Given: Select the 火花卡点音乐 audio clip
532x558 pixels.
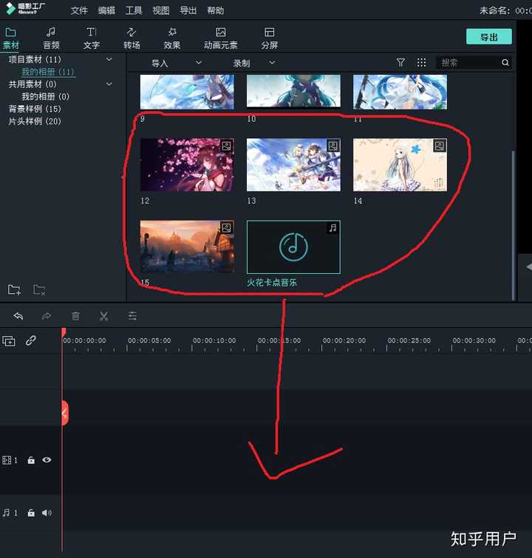Looking at the screenshot, I should [x=293, y=247].
